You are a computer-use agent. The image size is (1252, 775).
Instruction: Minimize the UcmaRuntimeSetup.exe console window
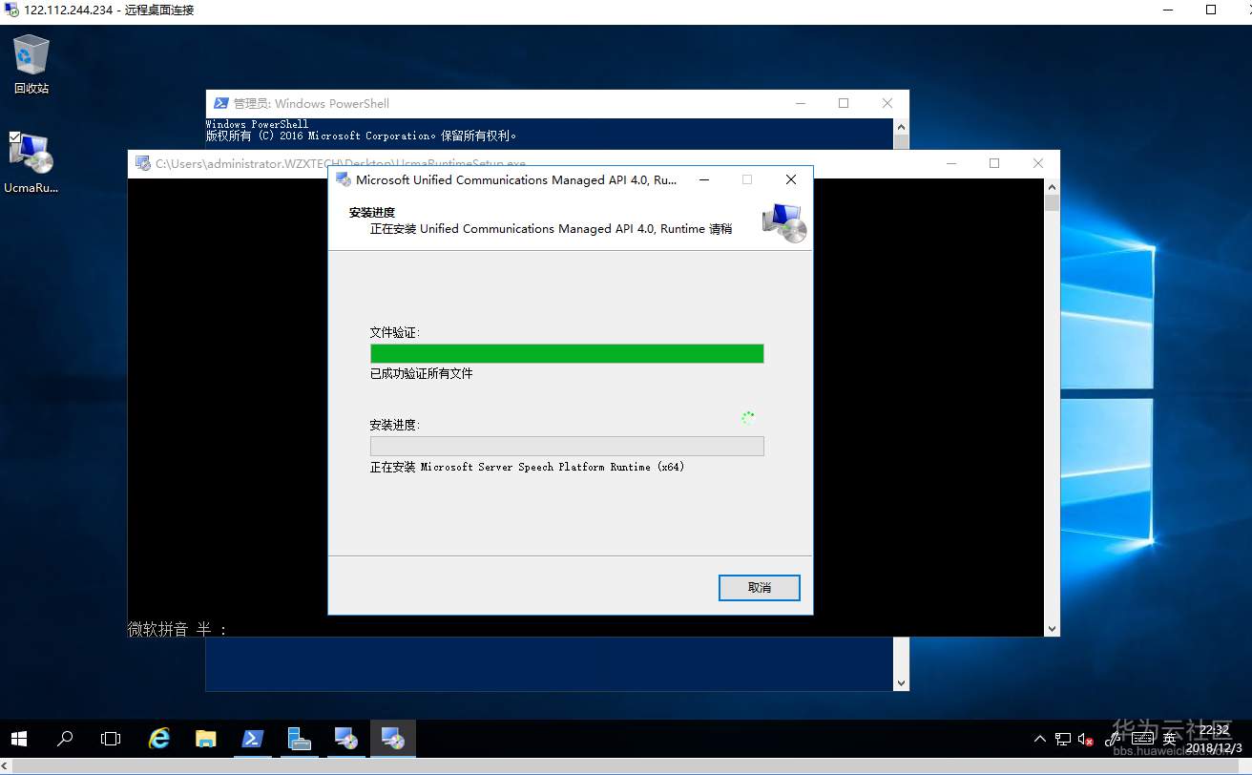(950, 163)
